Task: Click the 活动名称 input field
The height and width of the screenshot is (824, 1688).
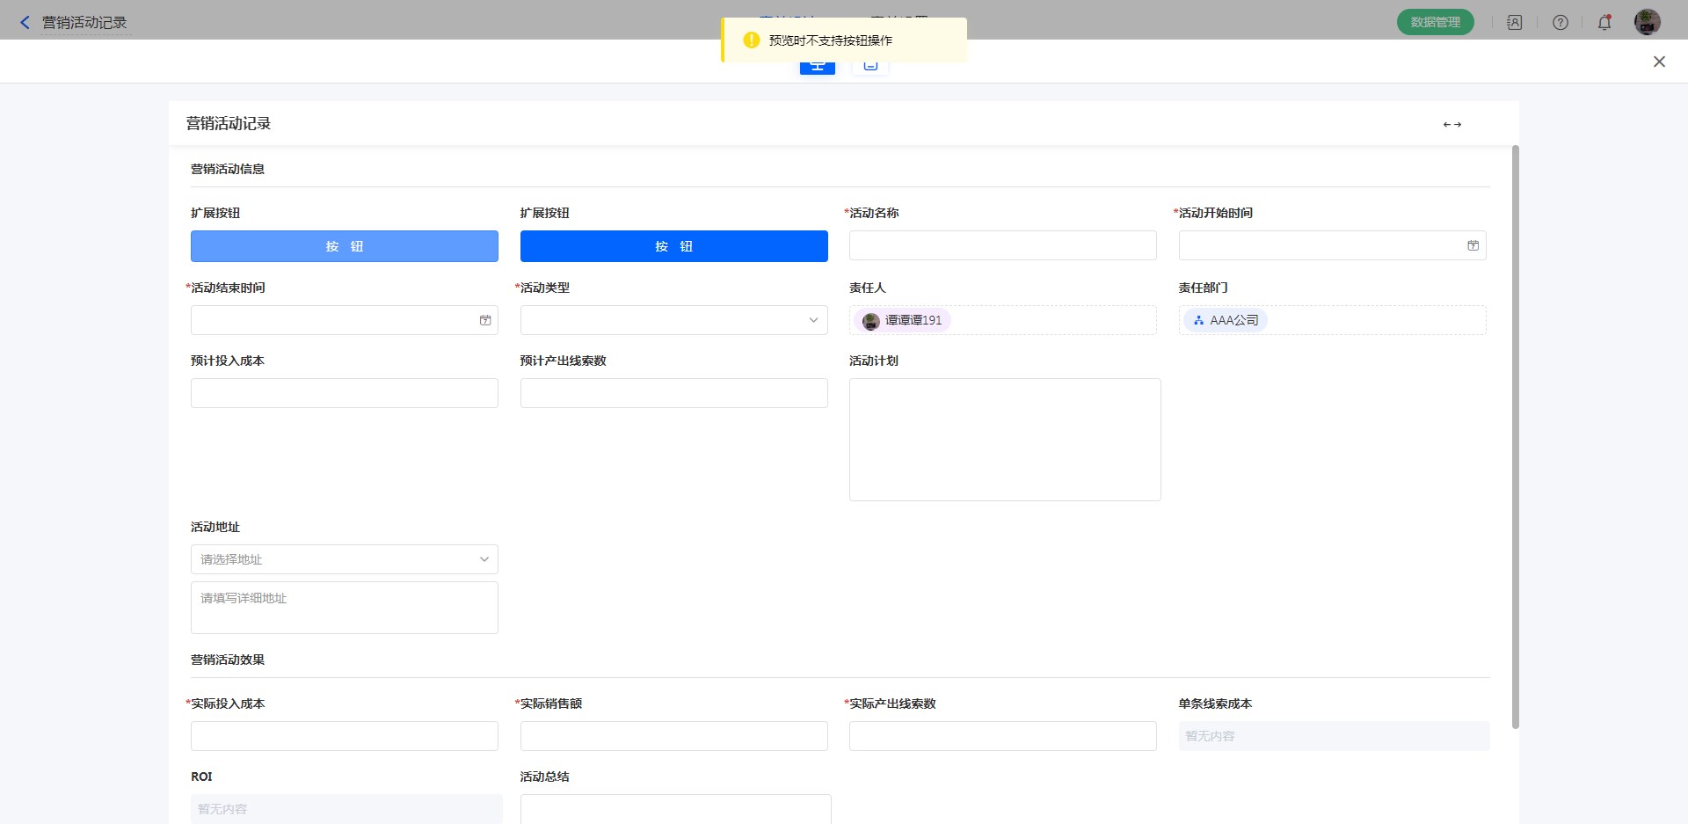Action: coord(1002,246)
